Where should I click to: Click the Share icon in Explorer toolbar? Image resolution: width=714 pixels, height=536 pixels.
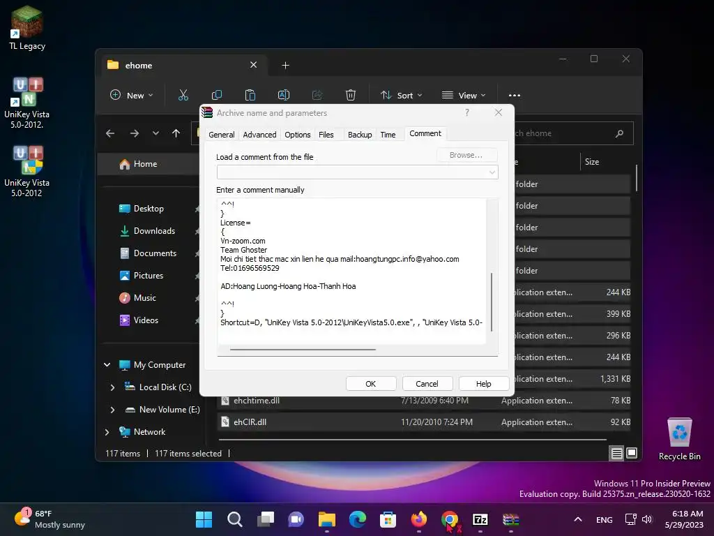pos(317,95)
